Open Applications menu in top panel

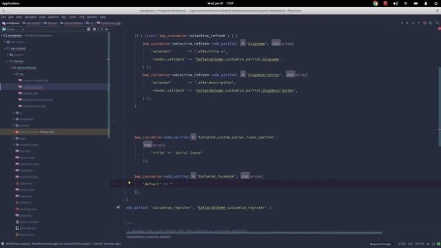(x=11, y=3)
